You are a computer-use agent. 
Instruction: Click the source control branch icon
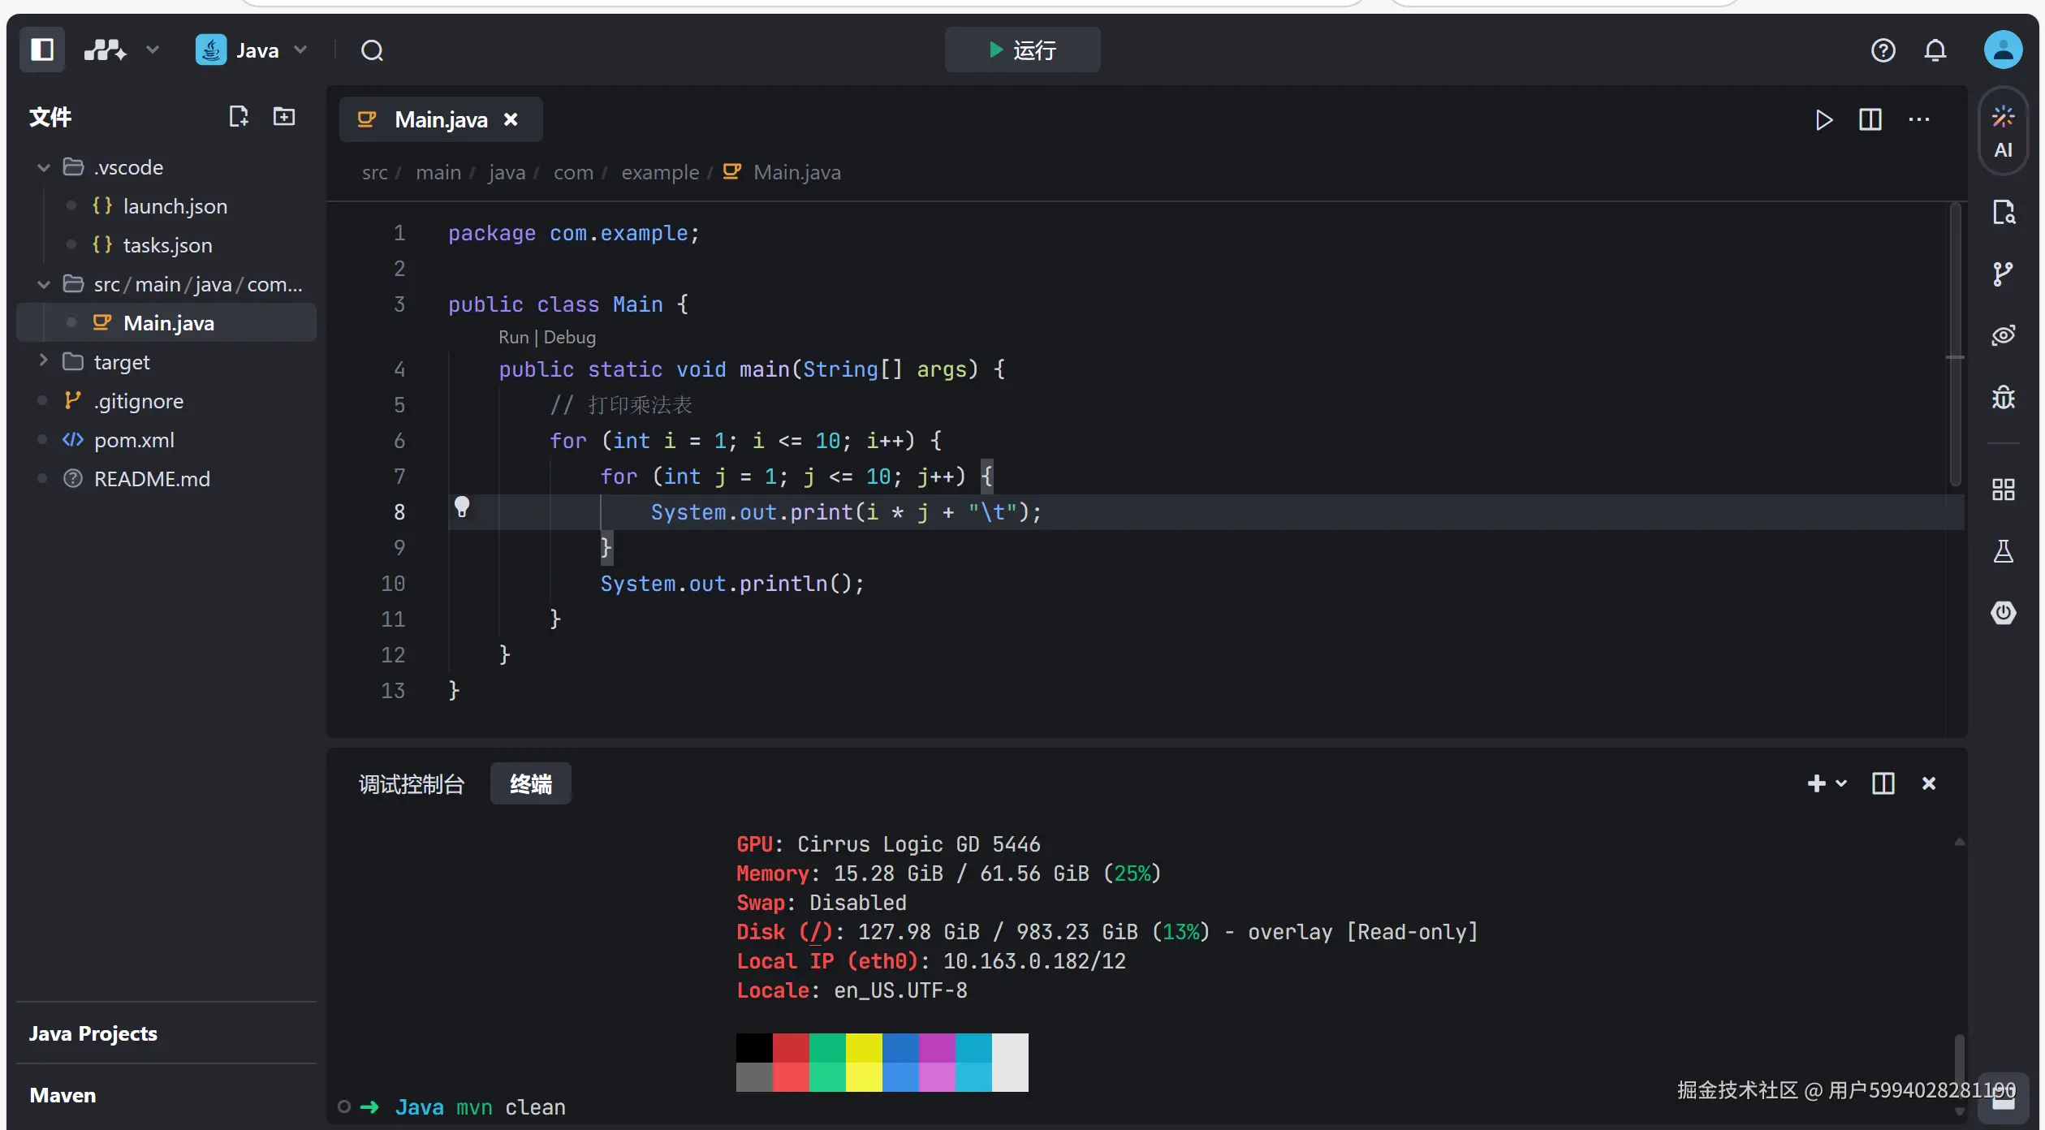2002,274
